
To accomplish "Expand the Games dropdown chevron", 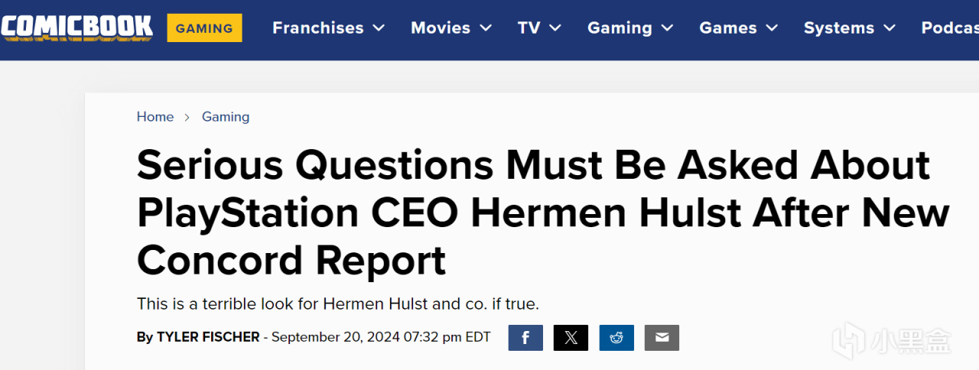I will tap(772, 28).
